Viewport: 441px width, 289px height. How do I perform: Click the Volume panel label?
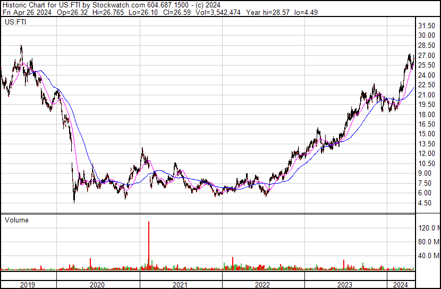click(x=16, y=220)
